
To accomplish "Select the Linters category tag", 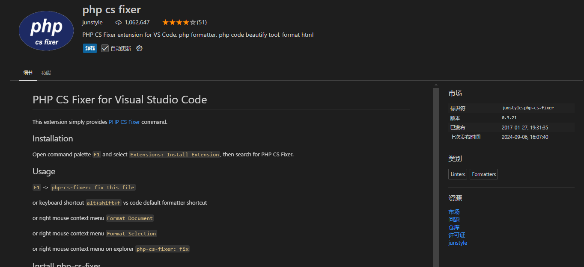I will [458, 174].
